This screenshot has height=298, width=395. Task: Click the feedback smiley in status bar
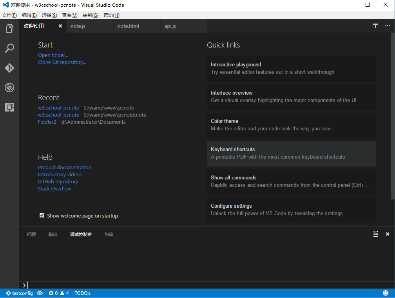coord(385,293)
